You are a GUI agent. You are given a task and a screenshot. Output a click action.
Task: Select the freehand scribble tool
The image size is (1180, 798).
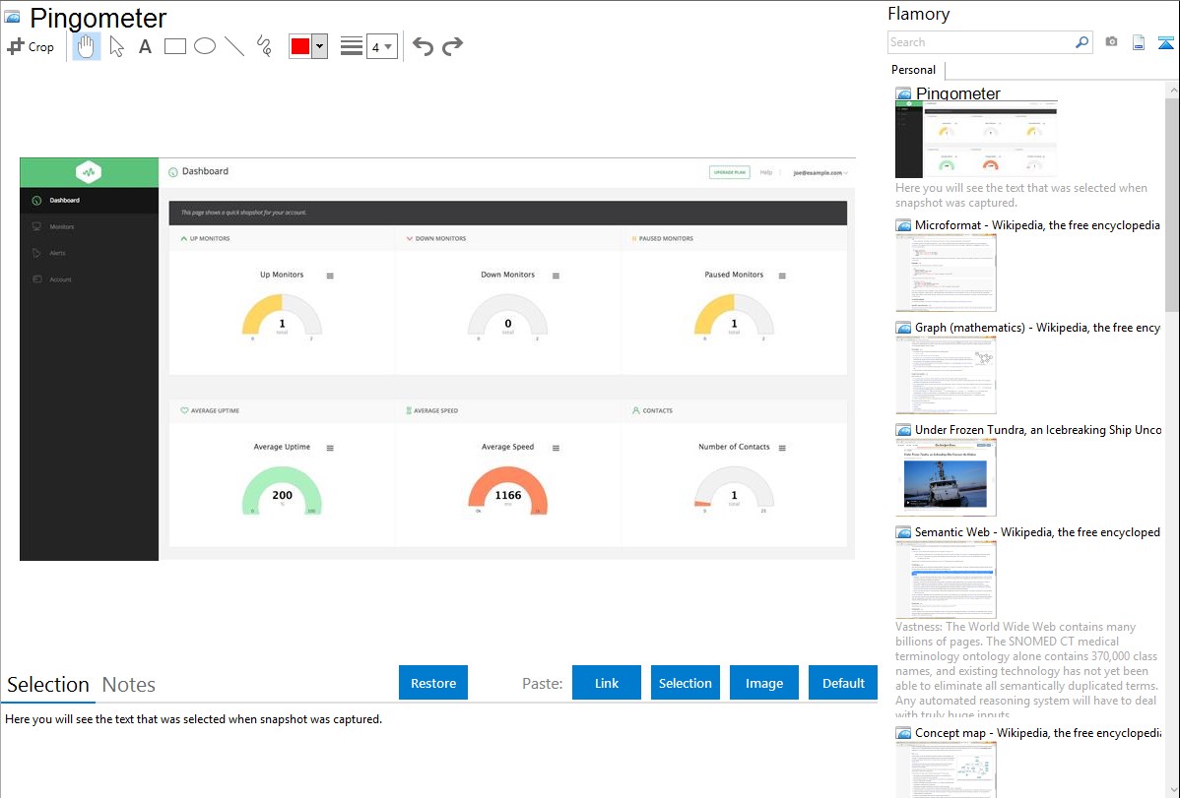click(x=264, y=46)
